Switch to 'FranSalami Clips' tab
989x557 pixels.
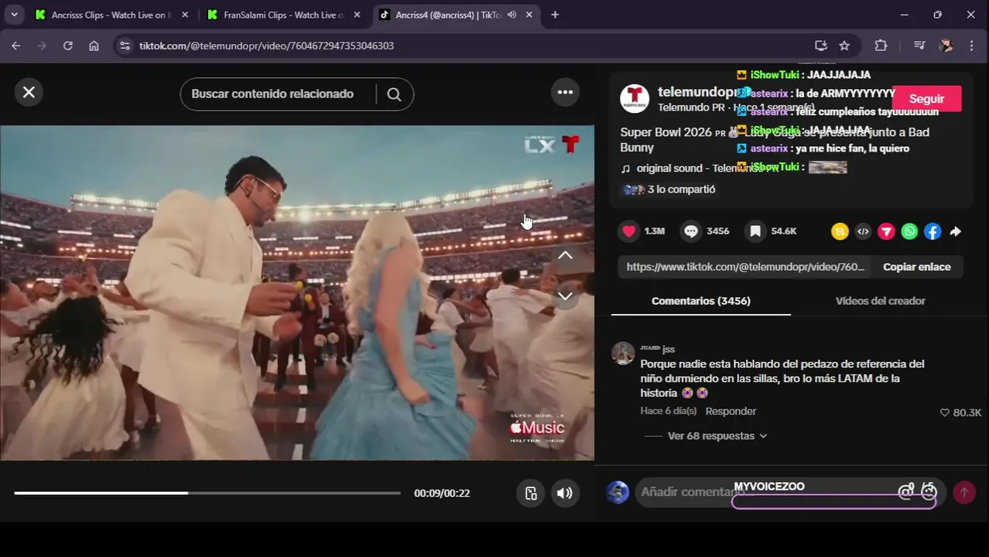pos(282,15)
